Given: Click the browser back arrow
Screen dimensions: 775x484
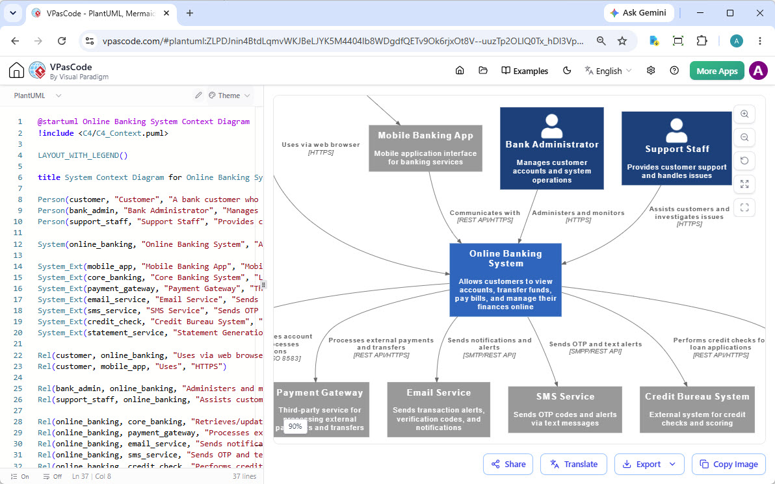Looking at the screenshot, I should click(16, 41).
